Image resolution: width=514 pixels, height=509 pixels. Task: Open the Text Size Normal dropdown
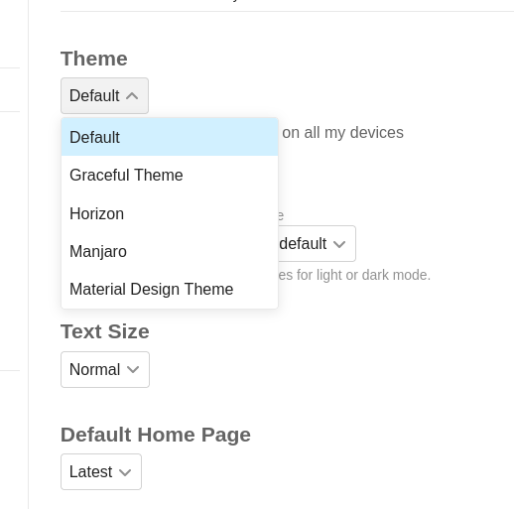105,369
